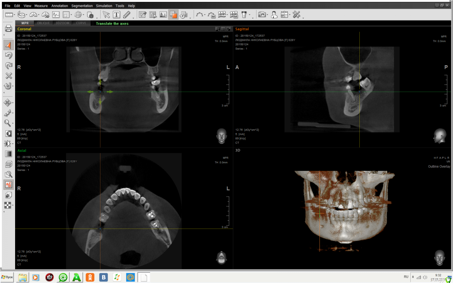Click the Windows Start button
453x283 pixels.
pyautogui.click(x=8, y=277)
